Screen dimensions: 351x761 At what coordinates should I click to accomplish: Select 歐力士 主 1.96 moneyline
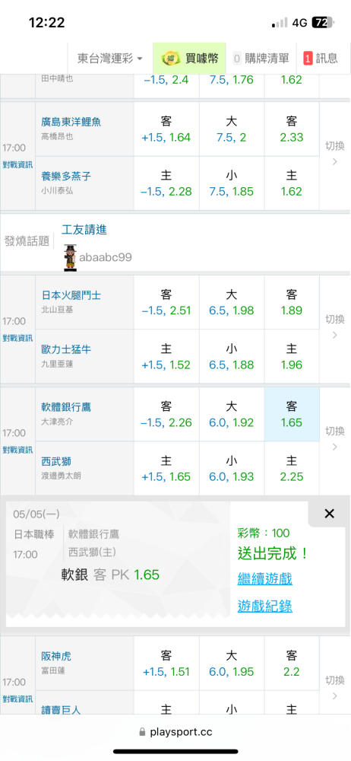[x=292, y=357]
